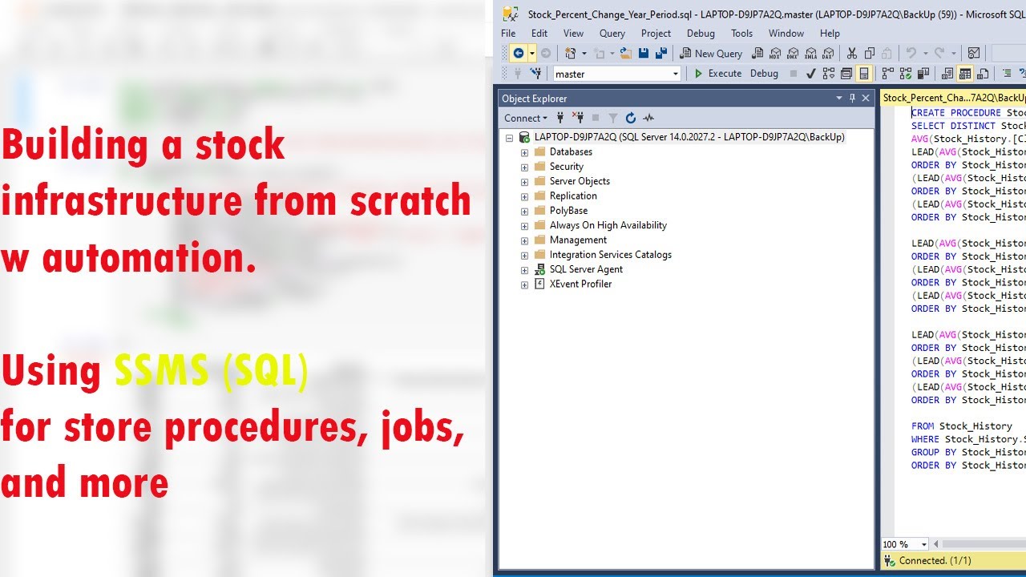Screen dimensions: 1026x577
Task: Click the Open File folder icon
Action: (x=626, y=54)
